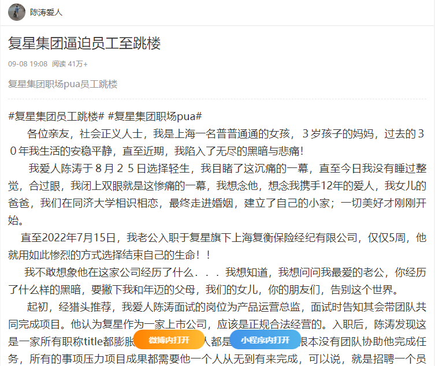Select the line starting 觉，合过眼，我闭上双眼

pos(217,185)
